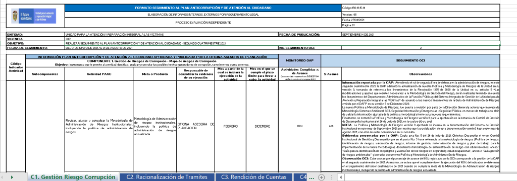Select the VIGENCIA: label cell
This screenshot has width=517, height=181.
[x=36, y=39]
